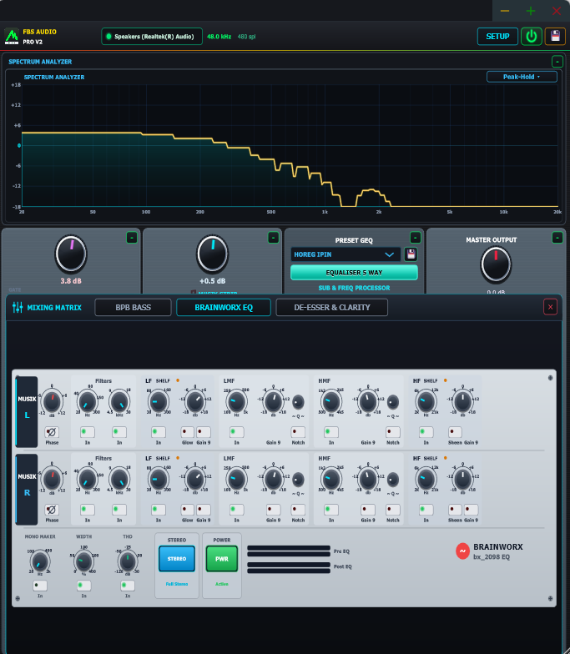Screen dimensions: 570x654
Task: Click the Master Output knob
Action: (x=496, y=264)
